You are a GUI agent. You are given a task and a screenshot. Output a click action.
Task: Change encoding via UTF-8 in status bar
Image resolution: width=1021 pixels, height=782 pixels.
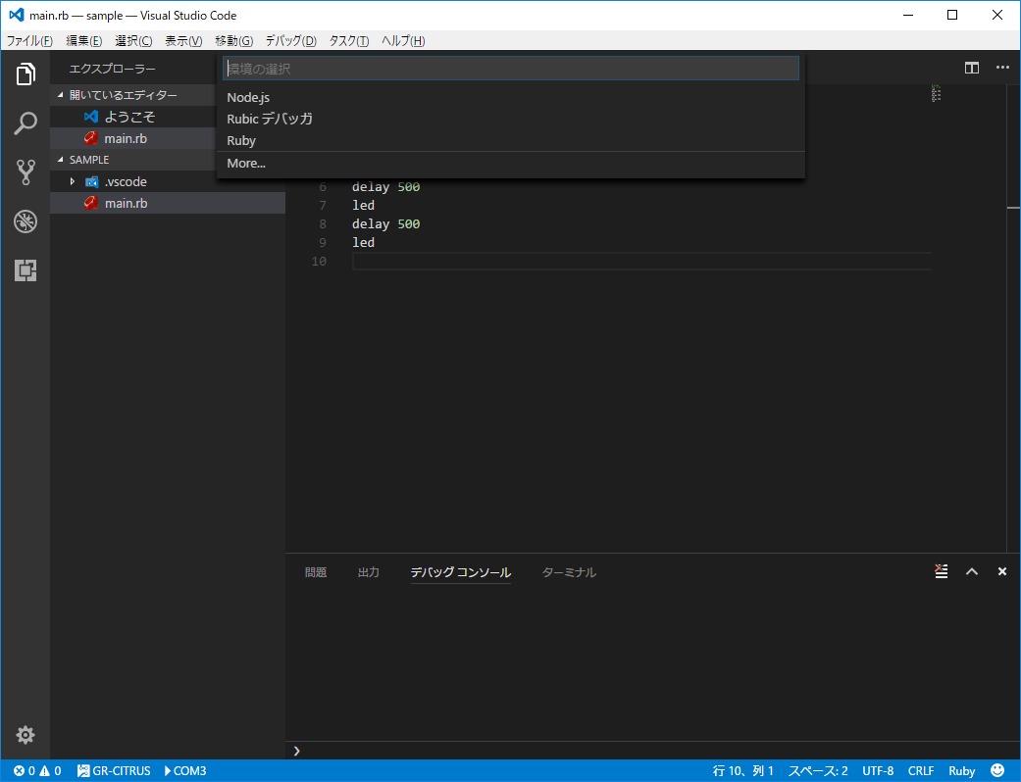[x=878, y=771]
